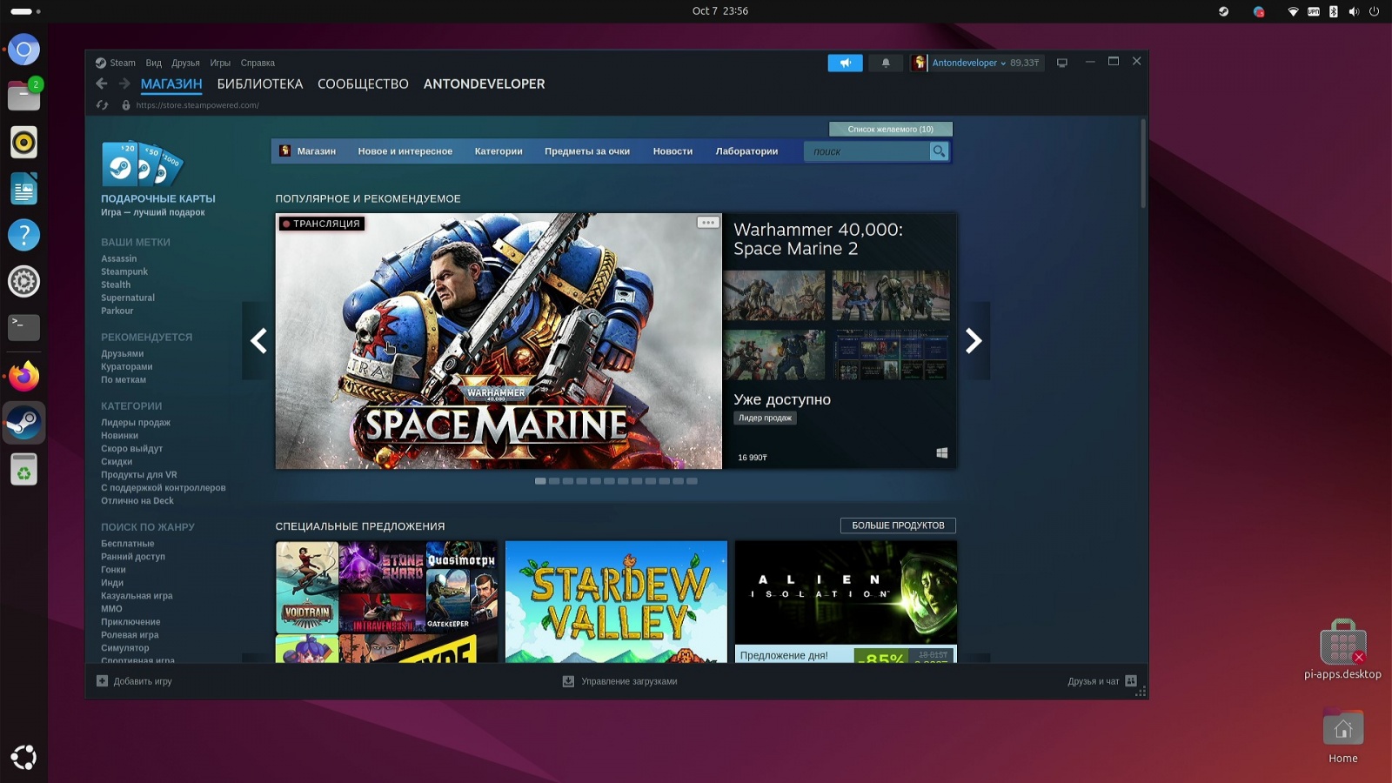The height and width of the screenshot is (783, 1392).
Task: Open the three-dots options on featured banner
Action: pyautogui.click(x=708, y=223)
